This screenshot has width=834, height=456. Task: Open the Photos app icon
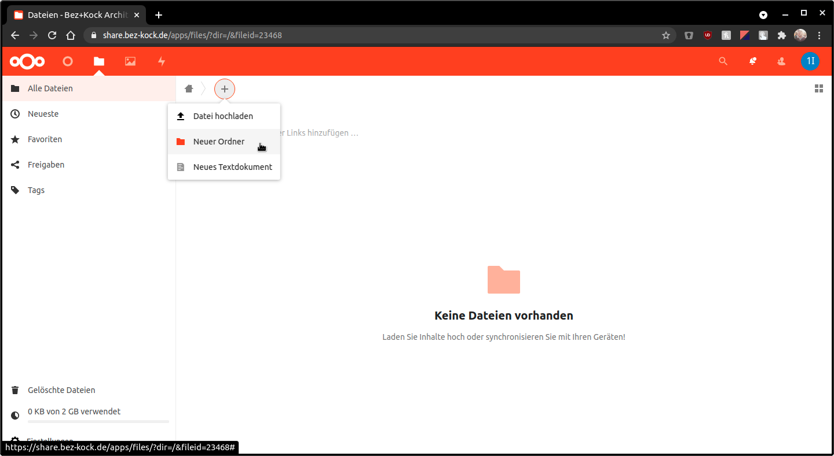(130, 61)
